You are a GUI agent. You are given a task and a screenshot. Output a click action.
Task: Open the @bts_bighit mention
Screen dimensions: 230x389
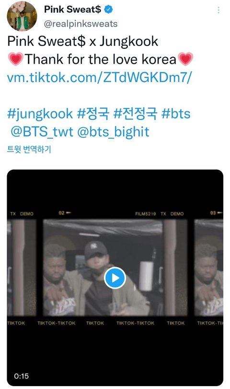click(x=113, y=132)
